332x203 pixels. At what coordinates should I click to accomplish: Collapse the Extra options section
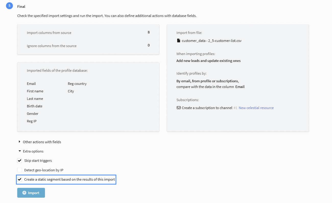coord(31,151)
